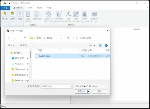Viewport: 150px width, 109px height.
Task: Open the 파일 tab
Action: tap(5, 8)
